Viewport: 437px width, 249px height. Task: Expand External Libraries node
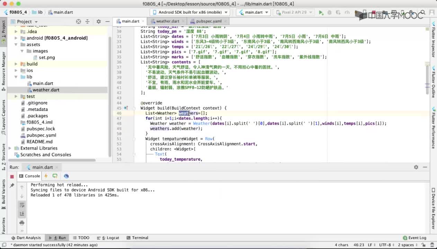coord(10,148)
